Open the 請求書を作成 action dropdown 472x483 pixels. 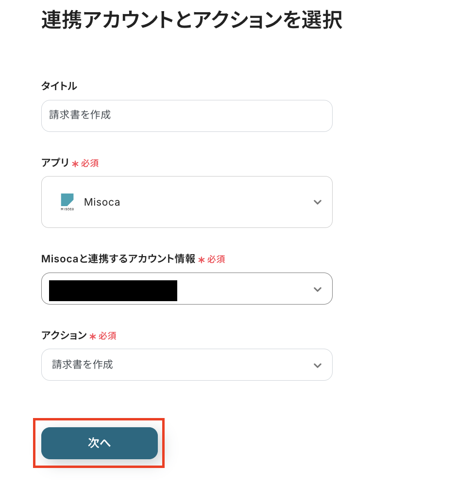click(x=187, y=365)
